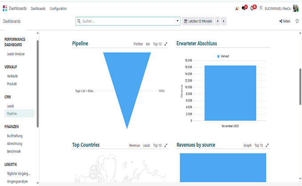Show Leads in Top Countries

[147, 145]
